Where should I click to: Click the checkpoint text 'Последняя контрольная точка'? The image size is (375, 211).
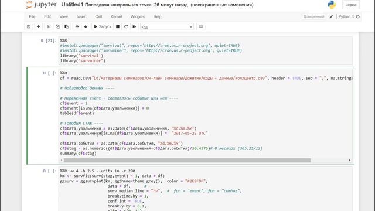(119, 5)
